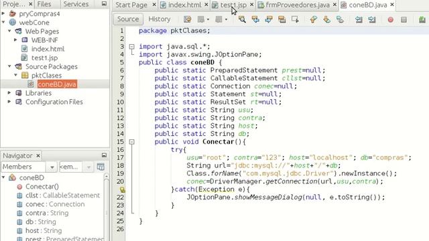Click Stop Macro Recording square icon
429x241 pixels.
(404, 19)
